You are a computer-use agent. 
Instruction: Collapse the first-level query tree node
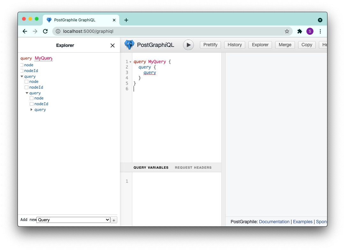click(x=22, y=76)
